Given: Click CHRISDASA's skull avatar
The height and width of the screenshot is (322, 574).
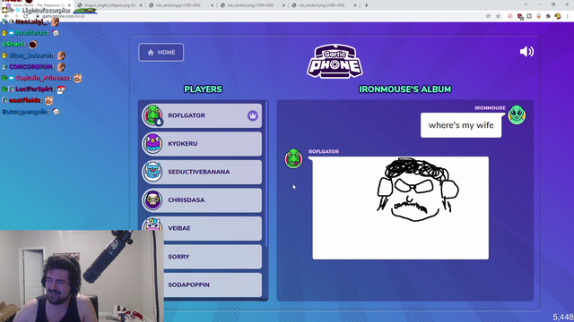Looking at the screenshot, I should pyautogui.click(x=152, y=200).
